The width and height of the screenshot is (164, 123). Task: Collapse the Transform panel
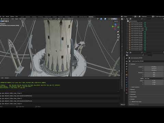[x=133, y=64]
